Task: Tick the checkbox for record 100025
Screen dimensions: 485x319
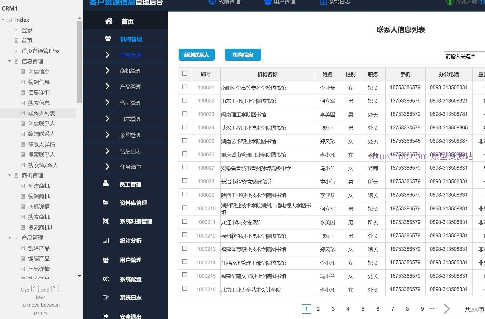Action: click(185, 141)
